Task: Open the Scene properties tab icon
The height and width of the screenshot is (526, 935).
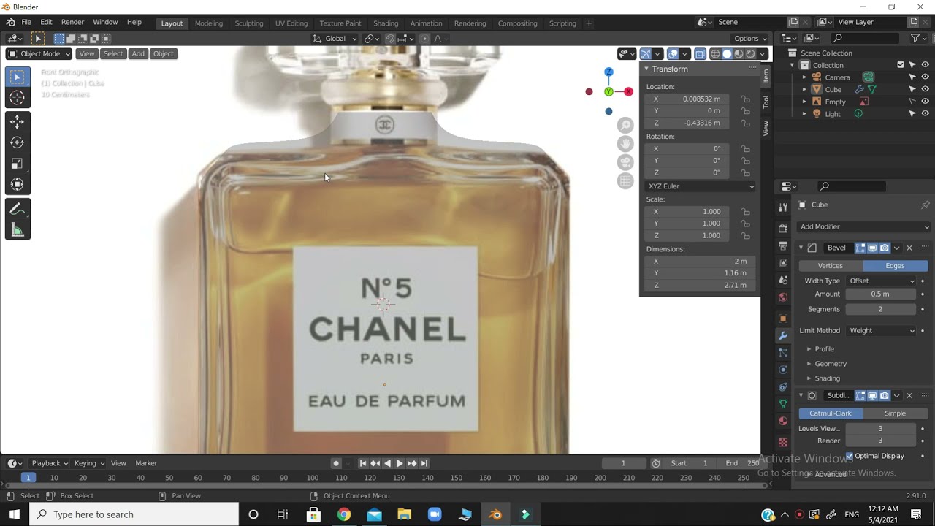Action: point(783,281)
